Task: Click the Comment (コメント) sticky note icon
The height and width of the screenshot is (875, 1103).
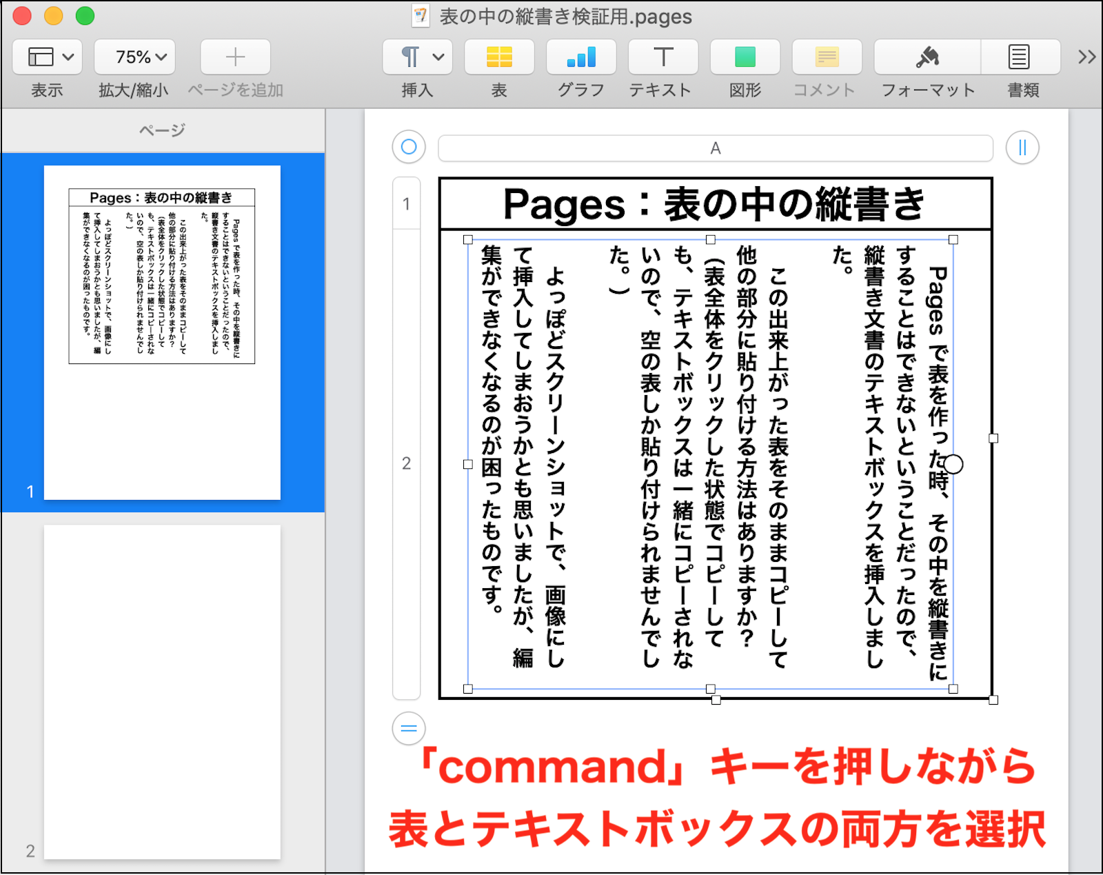Action: tap(827, 57)
